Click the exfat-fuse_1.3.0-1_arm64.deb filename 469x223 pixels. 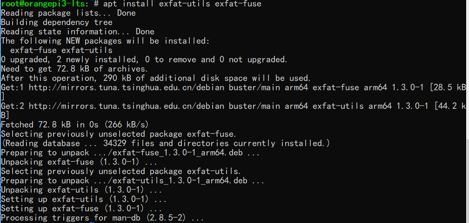[172, 153]
